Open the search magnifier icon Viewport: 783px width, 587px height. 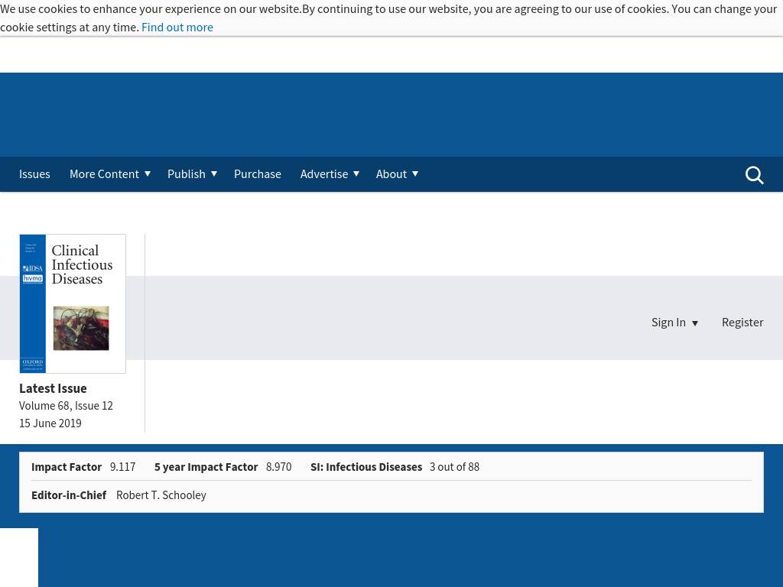tap(754, 175)
